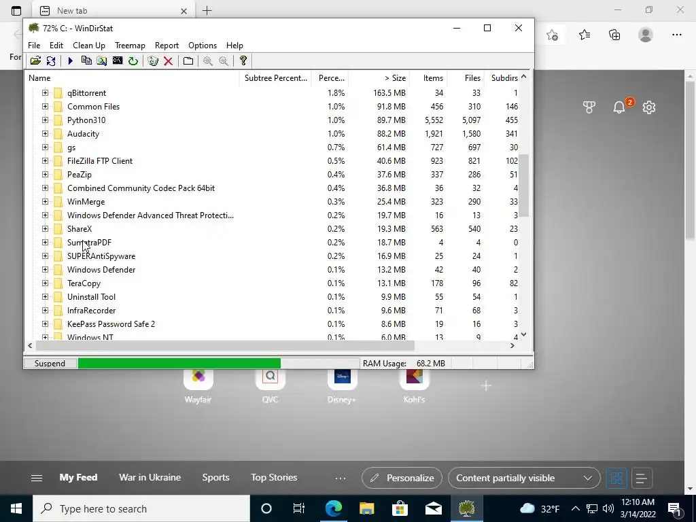The height and width of the screenshot is (522, 696).
Task: Open Command Prompt Here toolbar icon
Action: (x=117, y=60)
